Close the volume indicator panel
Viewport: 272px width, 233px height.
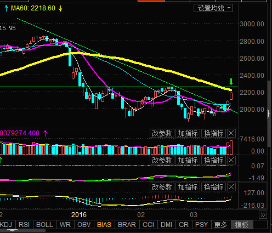(x=231, y=133)
